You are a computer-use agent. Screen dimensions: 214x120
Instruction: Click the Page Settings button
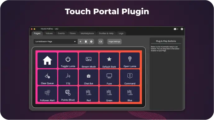[x=114, y=41]
